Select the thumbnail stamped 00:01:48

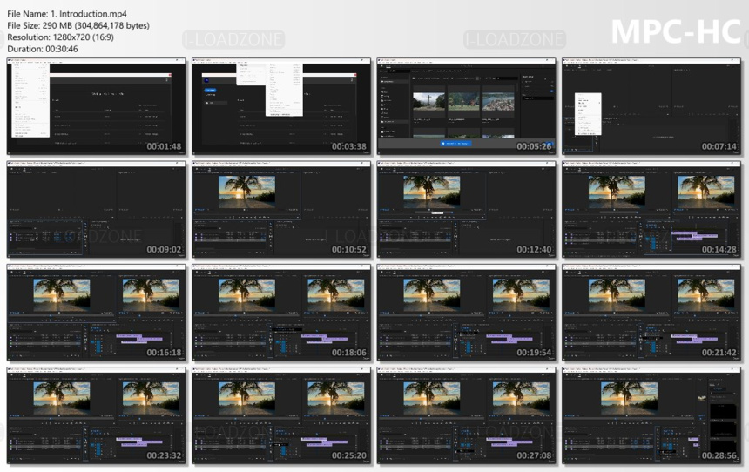96,106
